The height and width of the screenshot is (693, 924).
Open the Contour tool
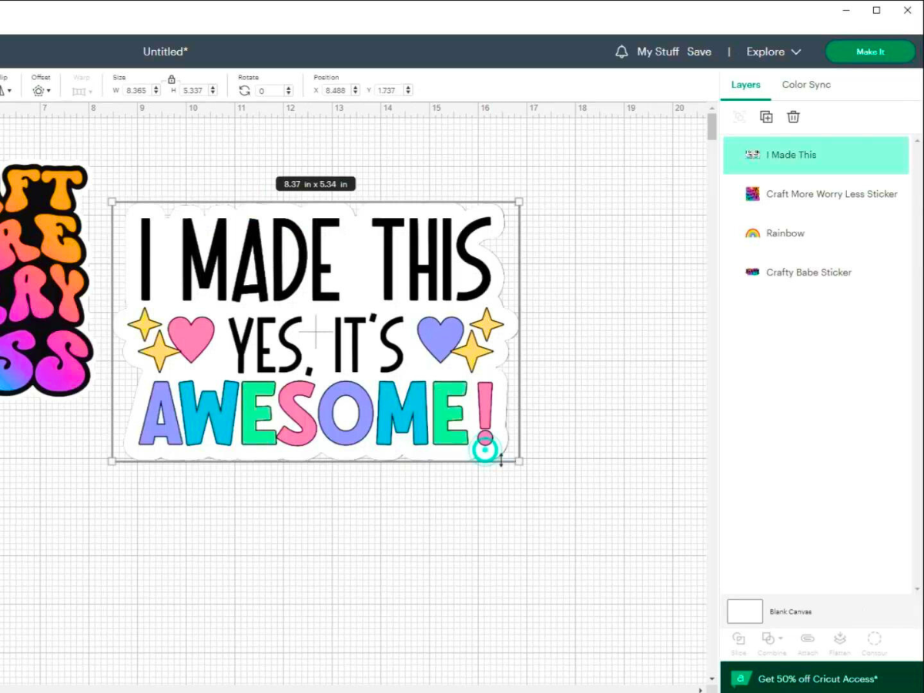click(874, 639)
